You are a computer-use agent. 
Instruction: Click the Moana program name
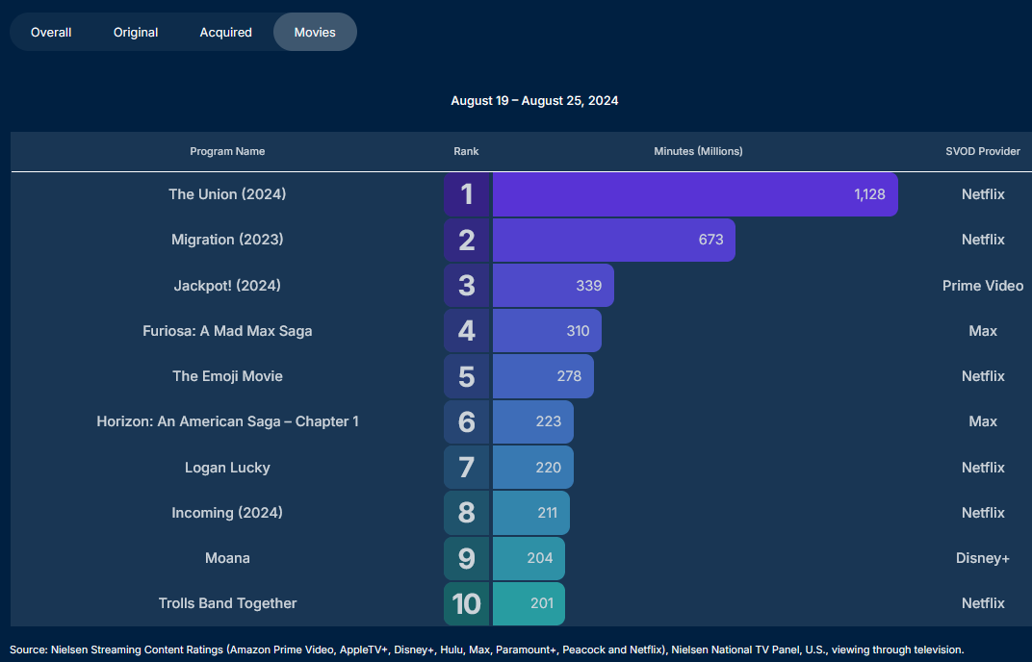(x=227, y=558)
